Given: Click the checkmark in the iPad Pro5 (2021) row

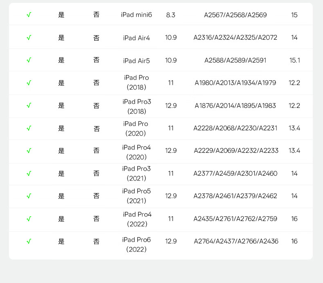Looking at the screenshot, I should (29, 196).
